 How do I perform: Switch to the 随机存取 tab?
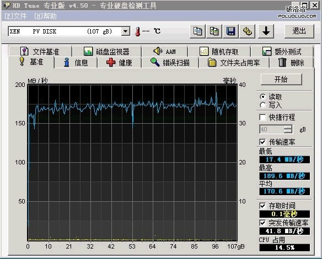pos(219,51)
